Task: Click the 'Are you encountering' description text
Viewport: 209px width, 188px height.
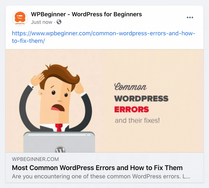Action: tap(101, 176)
